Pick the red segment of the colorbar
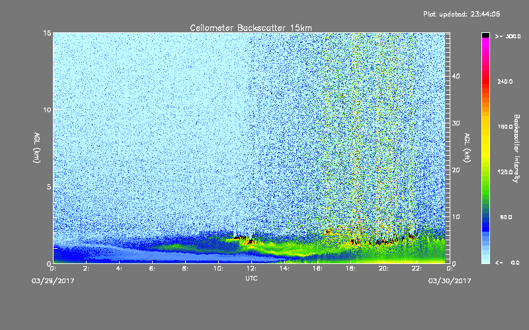 485,81
